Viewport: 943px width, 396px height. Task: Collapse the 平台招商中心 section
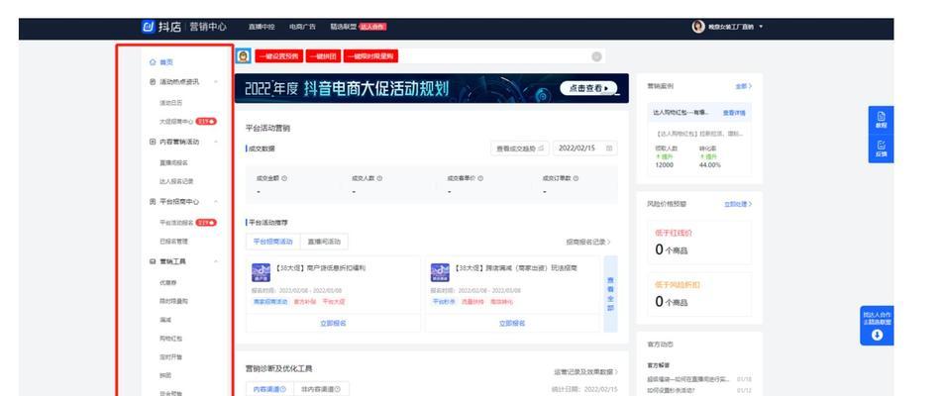pos(216,202)
